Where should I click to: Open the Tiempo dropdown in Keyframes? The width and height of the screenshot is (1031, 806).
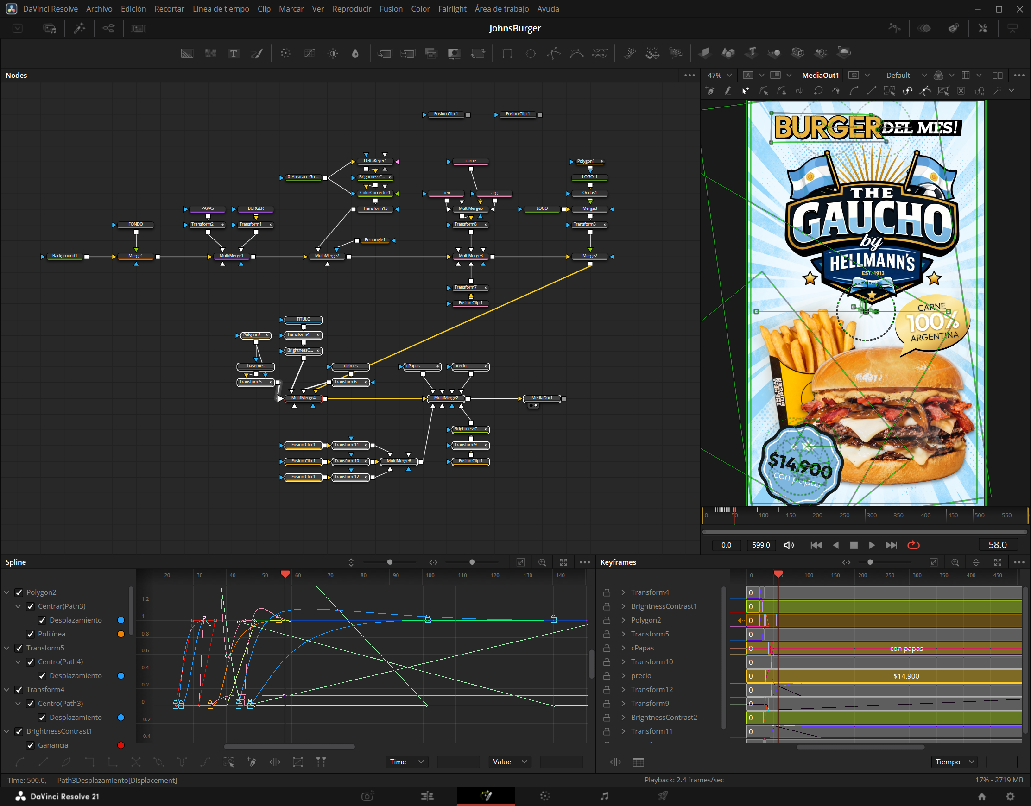coord(954,762)
